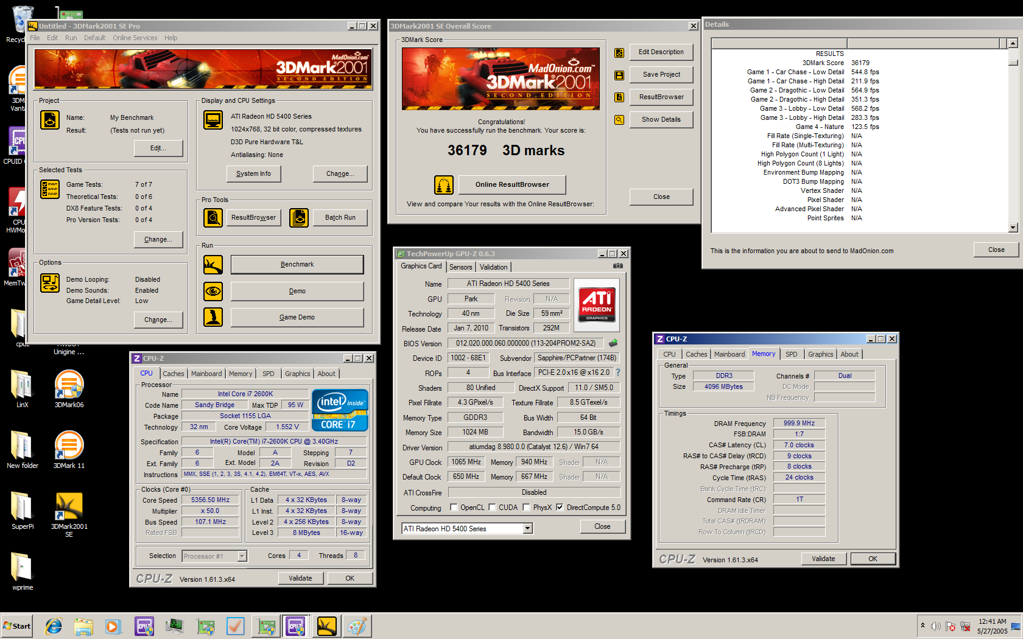This screenshot has height=639, width=1023.
Task: Launch Internet Explorer from the taskbar
Action: (x=54, y=626)
